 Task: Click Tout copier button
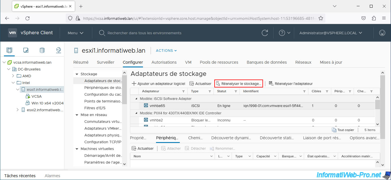[343, 130]
